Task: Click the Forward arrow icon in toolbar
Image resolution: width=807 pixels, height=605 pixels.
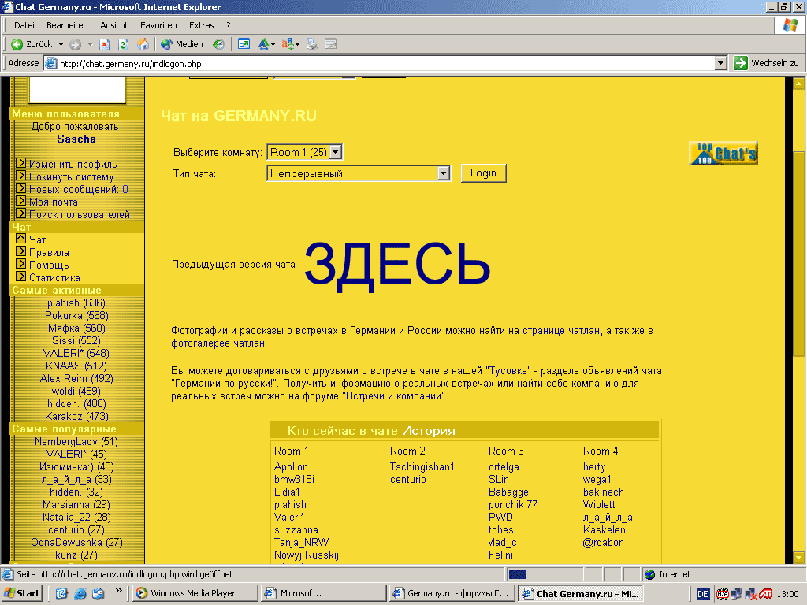Action: (75, 44)
